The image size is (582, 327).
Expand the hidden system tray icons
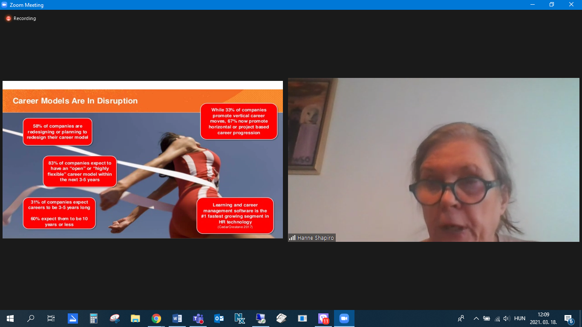click(x=476, y=318)
